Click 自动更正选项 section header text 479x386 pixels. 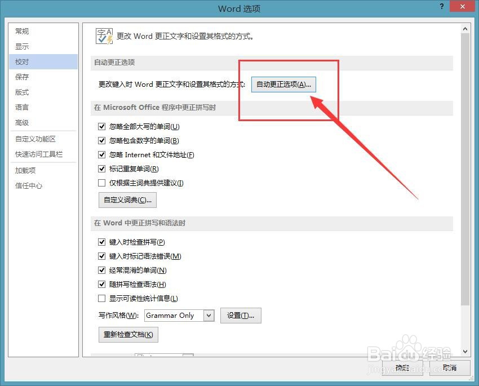click(x=114, y=63)
